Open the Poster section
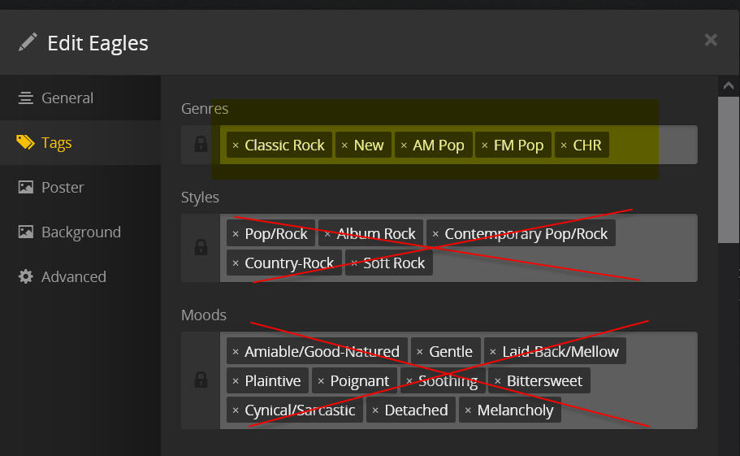 click(x=80, y=188)
